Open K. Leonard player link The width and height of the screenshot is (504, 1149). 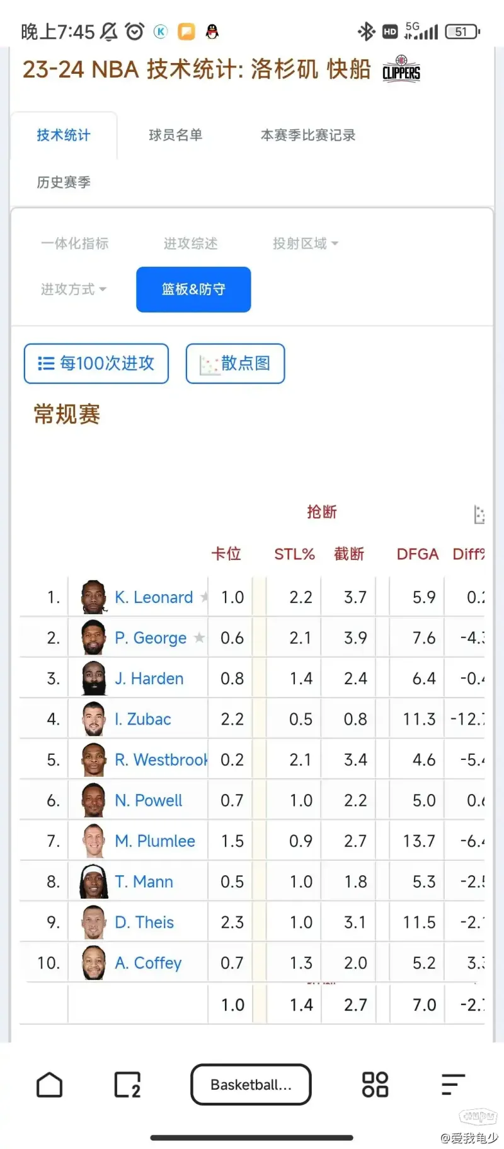pyautogui.click(x=154, y=597)
